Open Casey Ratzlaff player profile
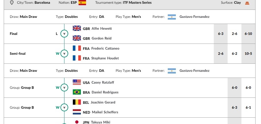The image size is (261, 124). 103,82
